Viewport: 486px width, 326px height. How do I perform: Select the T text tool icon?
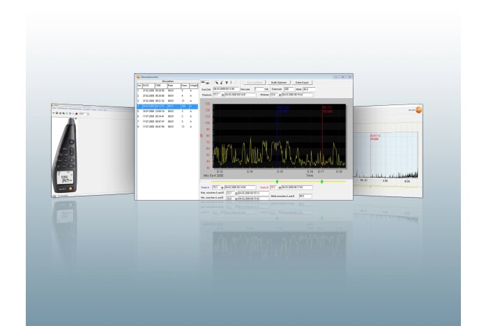tap(227, 83)
